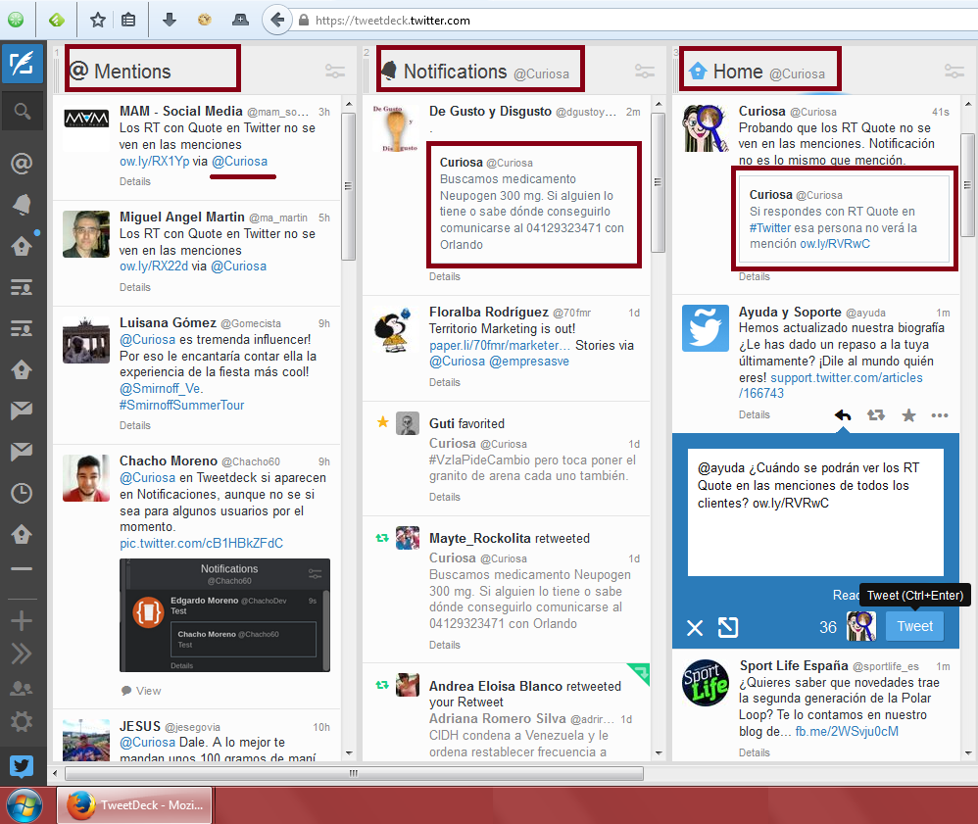The width and height of the screenshot is (978, 824).
Task: Click inside the @ayuda reply text field
Action: pos(815,512)
